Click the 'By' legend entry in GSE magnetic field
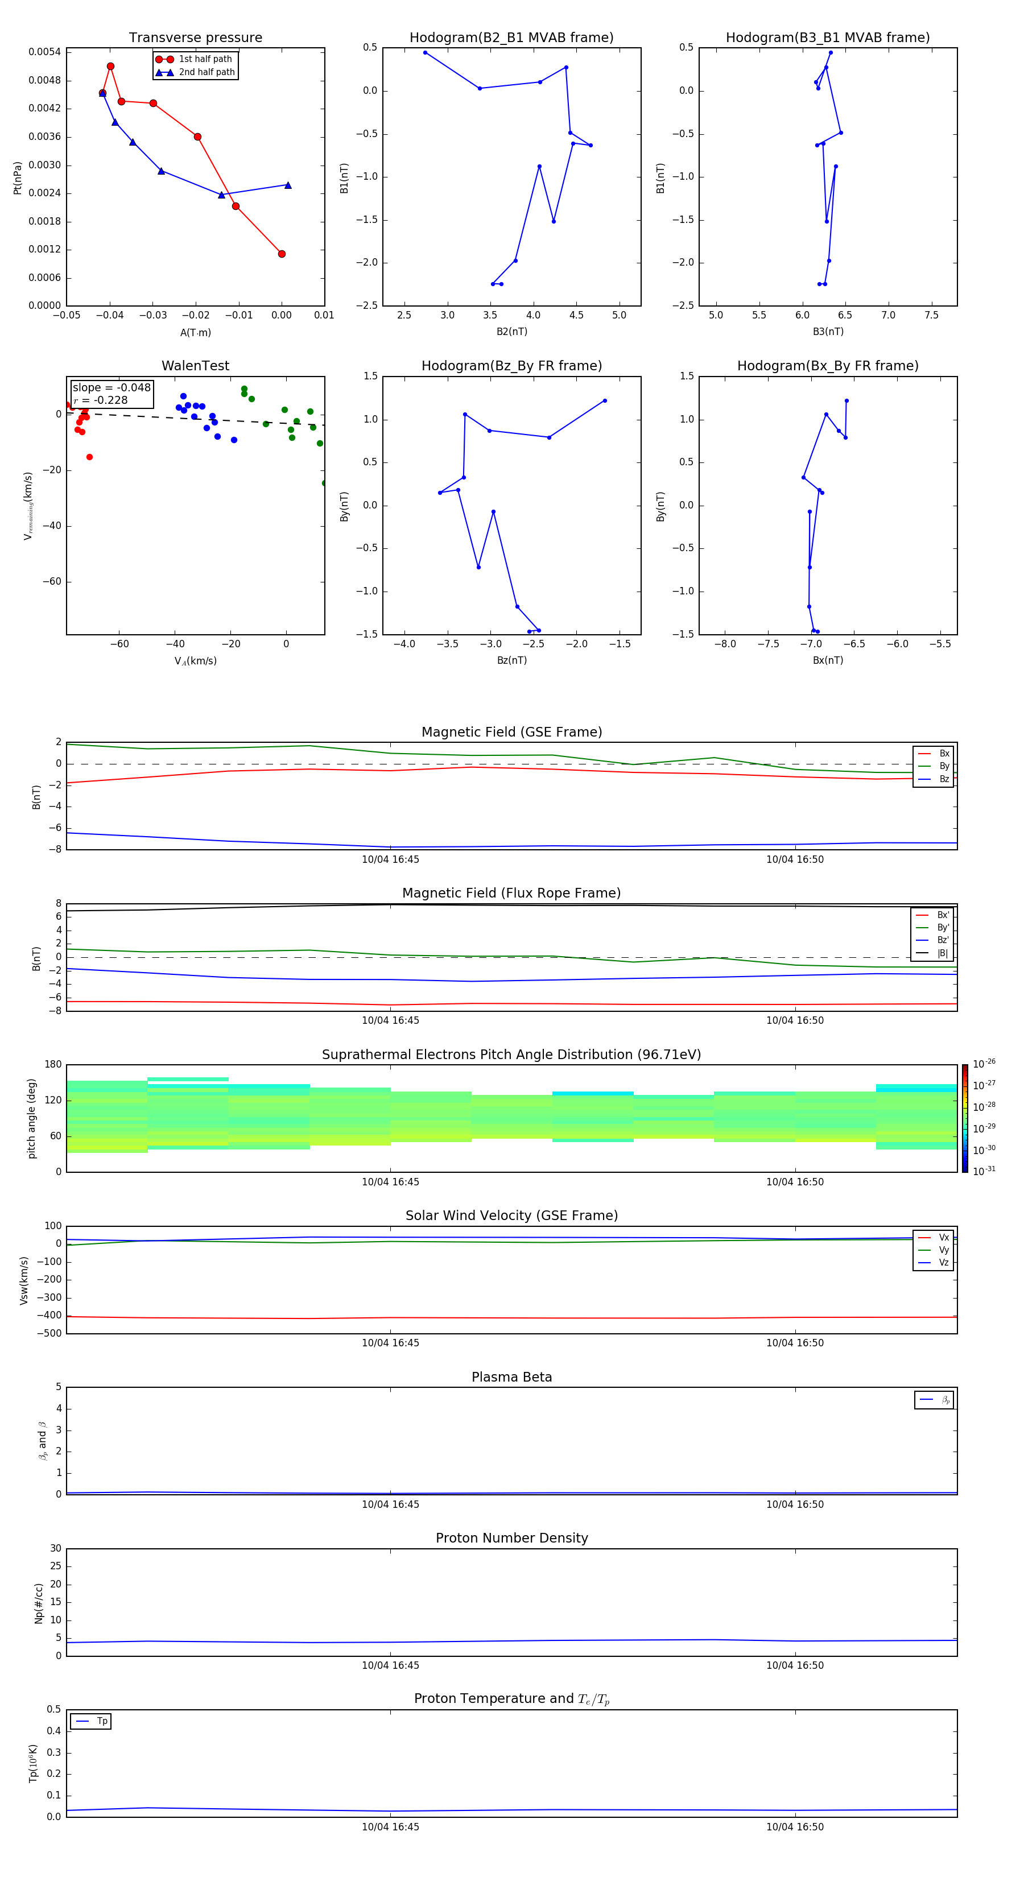 pos(934,766)
